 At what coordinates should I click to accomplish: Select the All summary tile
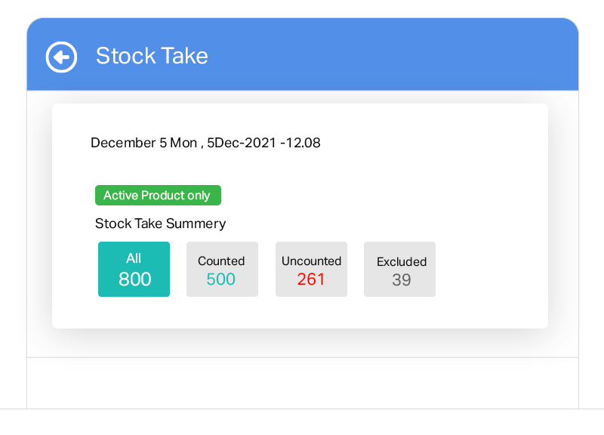tap(134, 270)
